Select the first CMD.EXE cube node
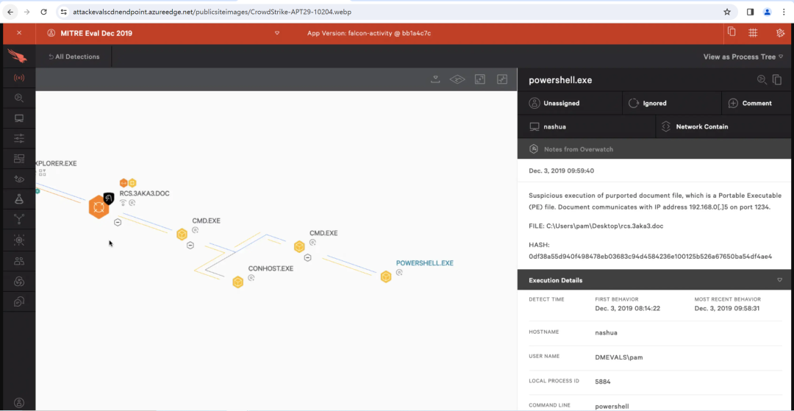Image resolution: width=794 pixels, height=411 pixels. (x=182, y=235)
